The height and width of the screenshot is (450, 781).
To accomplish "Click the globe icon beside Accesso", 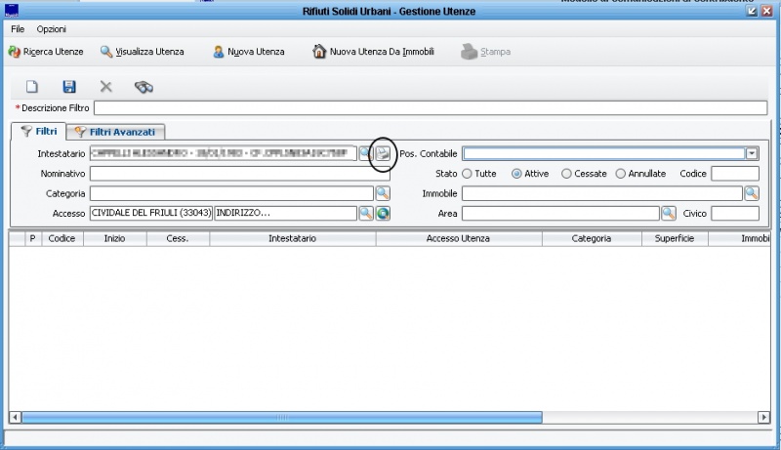I will [383, 213].
